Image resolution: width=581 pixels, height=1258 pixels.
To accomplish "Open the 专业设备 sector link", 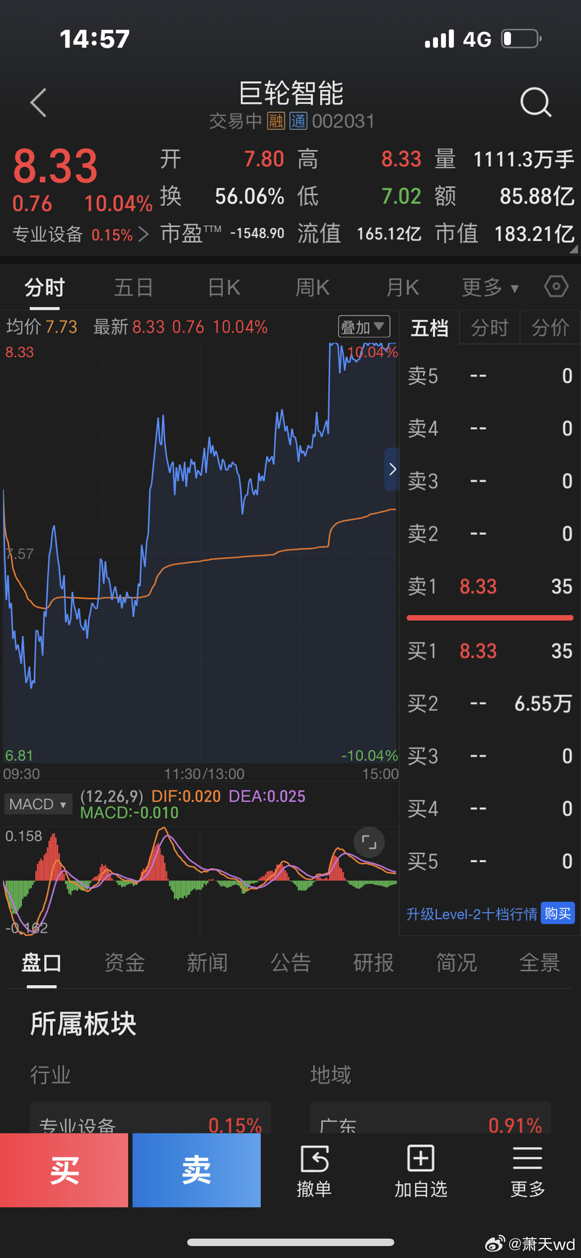I will click(x=81, y=235).
